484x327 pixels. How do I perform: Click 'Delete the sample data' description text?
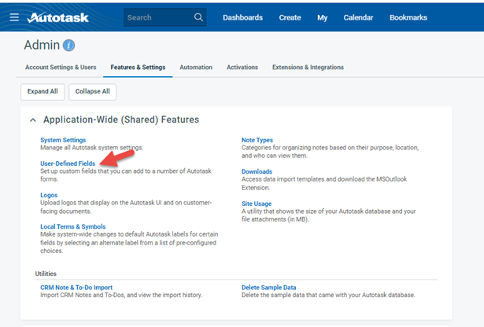pos(328,295)
